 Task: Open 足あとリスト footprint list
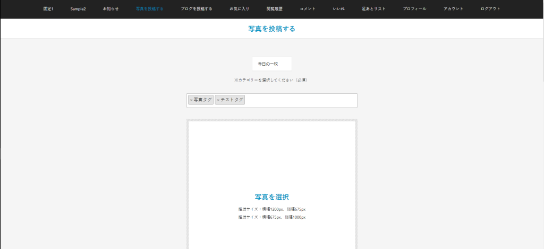pyautogui.click(x=373, y=9)
